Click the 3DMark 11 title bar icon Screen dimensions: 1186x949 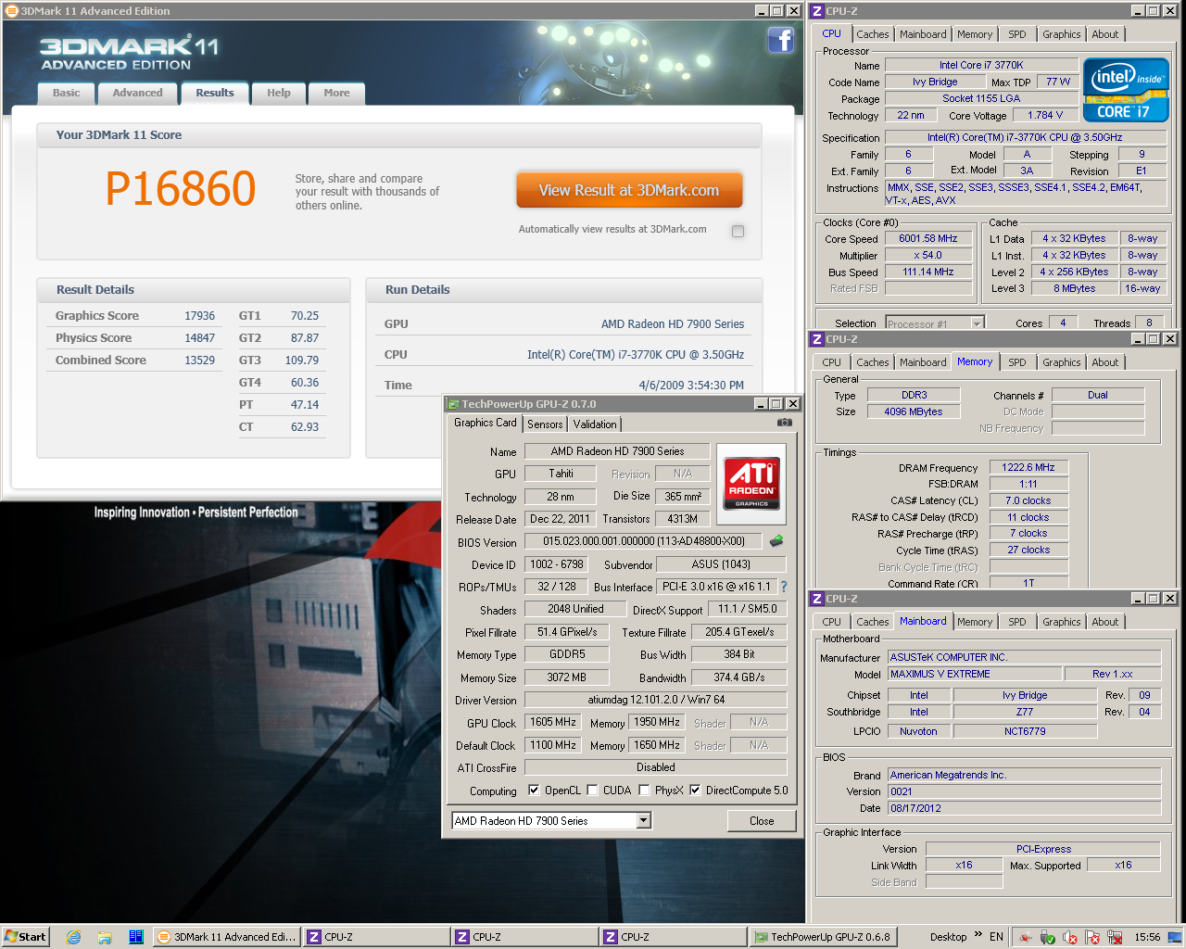(11, 11)
